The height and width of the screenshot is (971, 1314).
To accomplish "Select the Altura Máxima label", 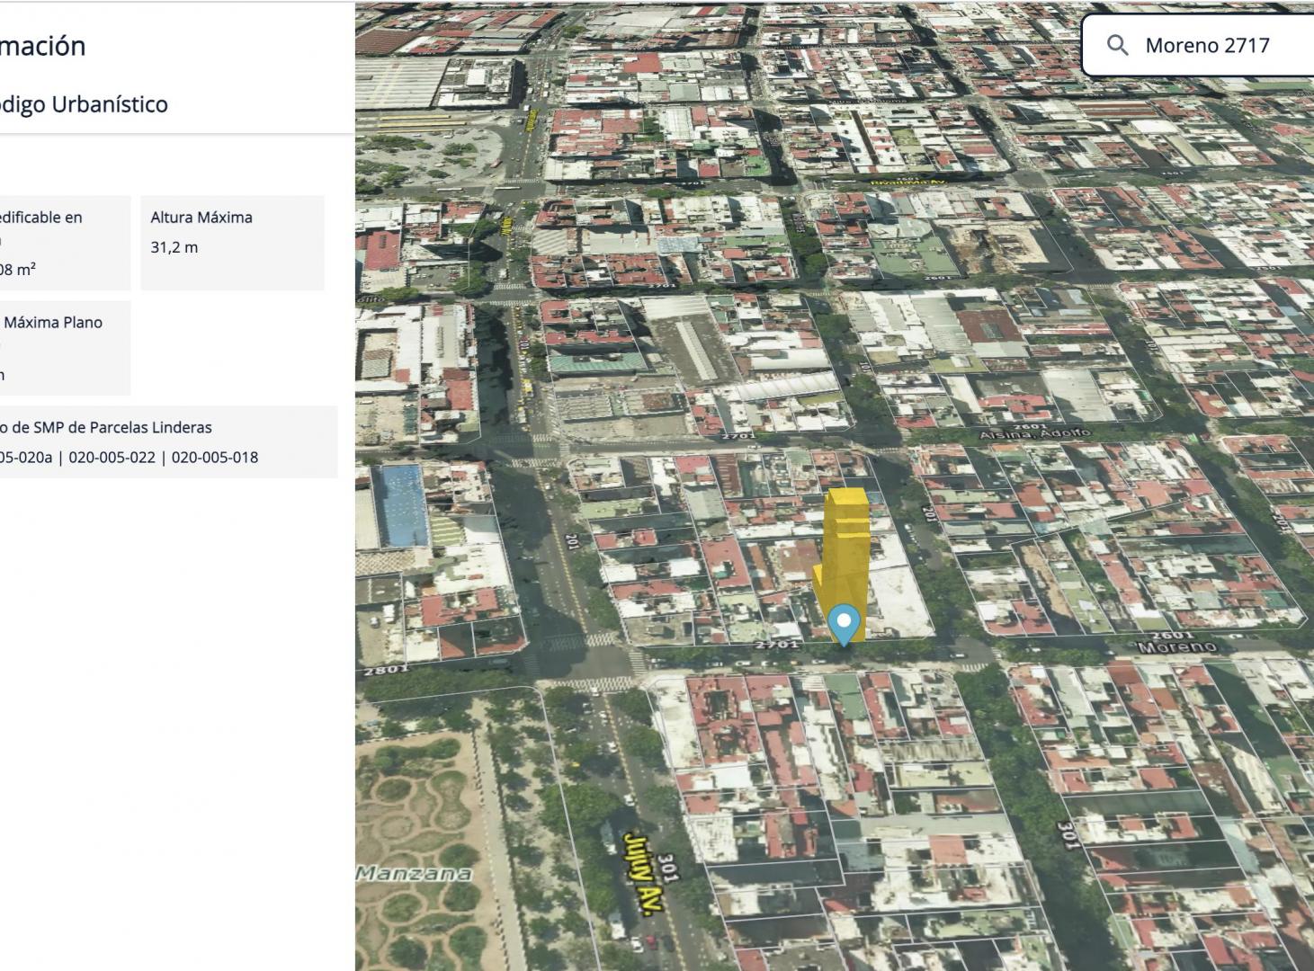I will (201, 218).
